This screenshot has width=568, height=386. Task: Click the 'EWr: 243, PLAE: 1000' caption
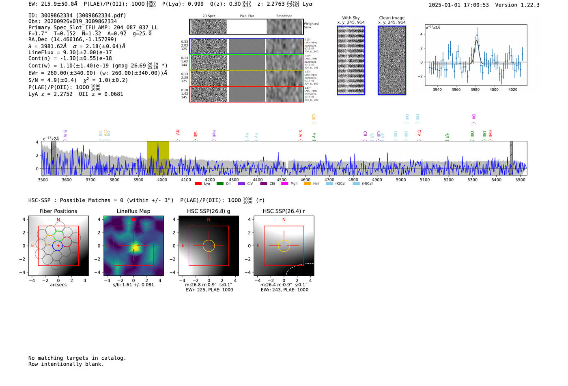click(x=284, y=290)
